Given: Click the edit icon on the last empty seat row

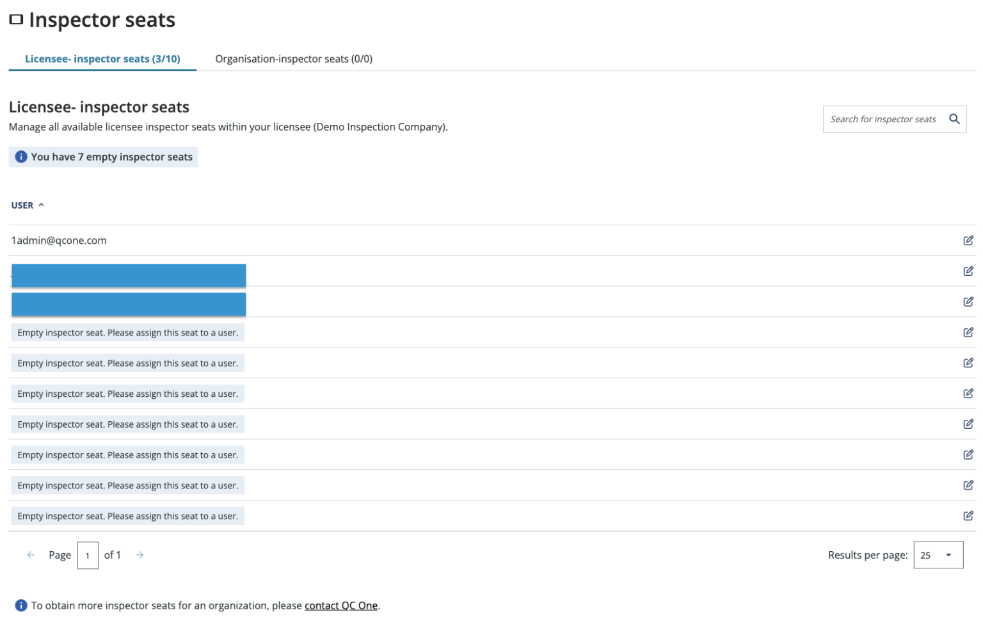Looking at the screenshot, I should [x=968, y=516].
